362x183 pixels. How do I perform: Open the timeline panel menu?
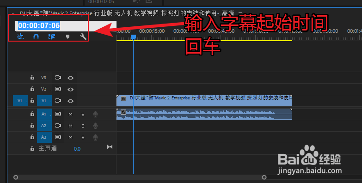[240, 13]
